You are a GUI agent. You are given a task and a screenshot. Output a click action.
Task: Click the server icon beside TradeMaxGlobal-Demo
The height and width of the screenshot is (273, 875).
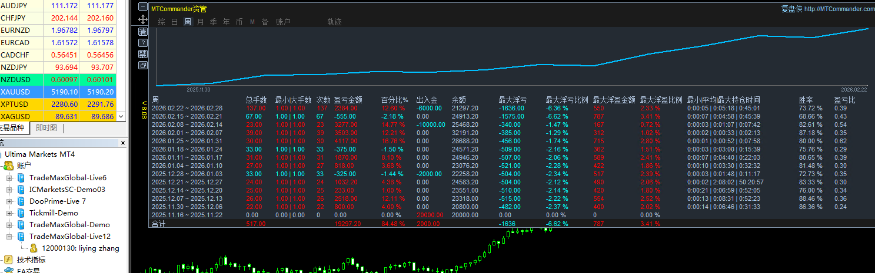(x=21, y=224)
